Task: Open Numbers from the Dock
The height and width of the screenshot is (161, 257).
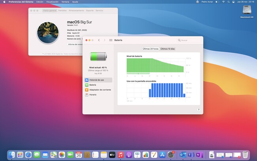Action: [x=146, y=155]
